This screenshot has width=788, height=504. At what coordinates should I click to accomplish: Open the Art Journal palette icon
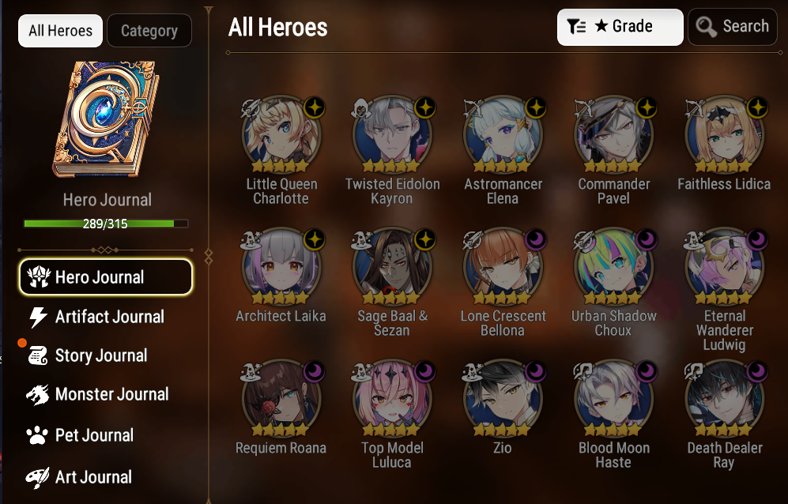[x=38, y=477]
